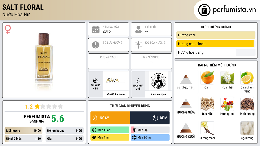Click the star badge icon above Thương hiệu
This screenshot has width=260, height=146.
(95, 81)
